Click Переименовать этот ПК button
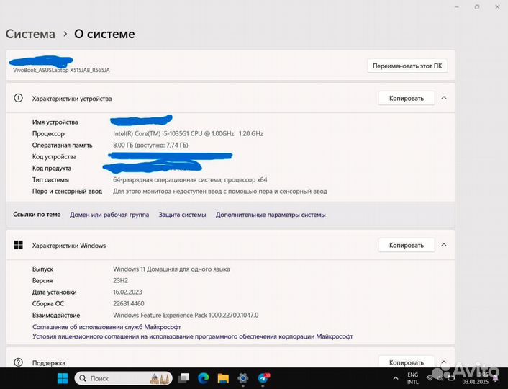The width and height of the screenshot is (508, 389). pyautogui.click(x=407, y=66)
